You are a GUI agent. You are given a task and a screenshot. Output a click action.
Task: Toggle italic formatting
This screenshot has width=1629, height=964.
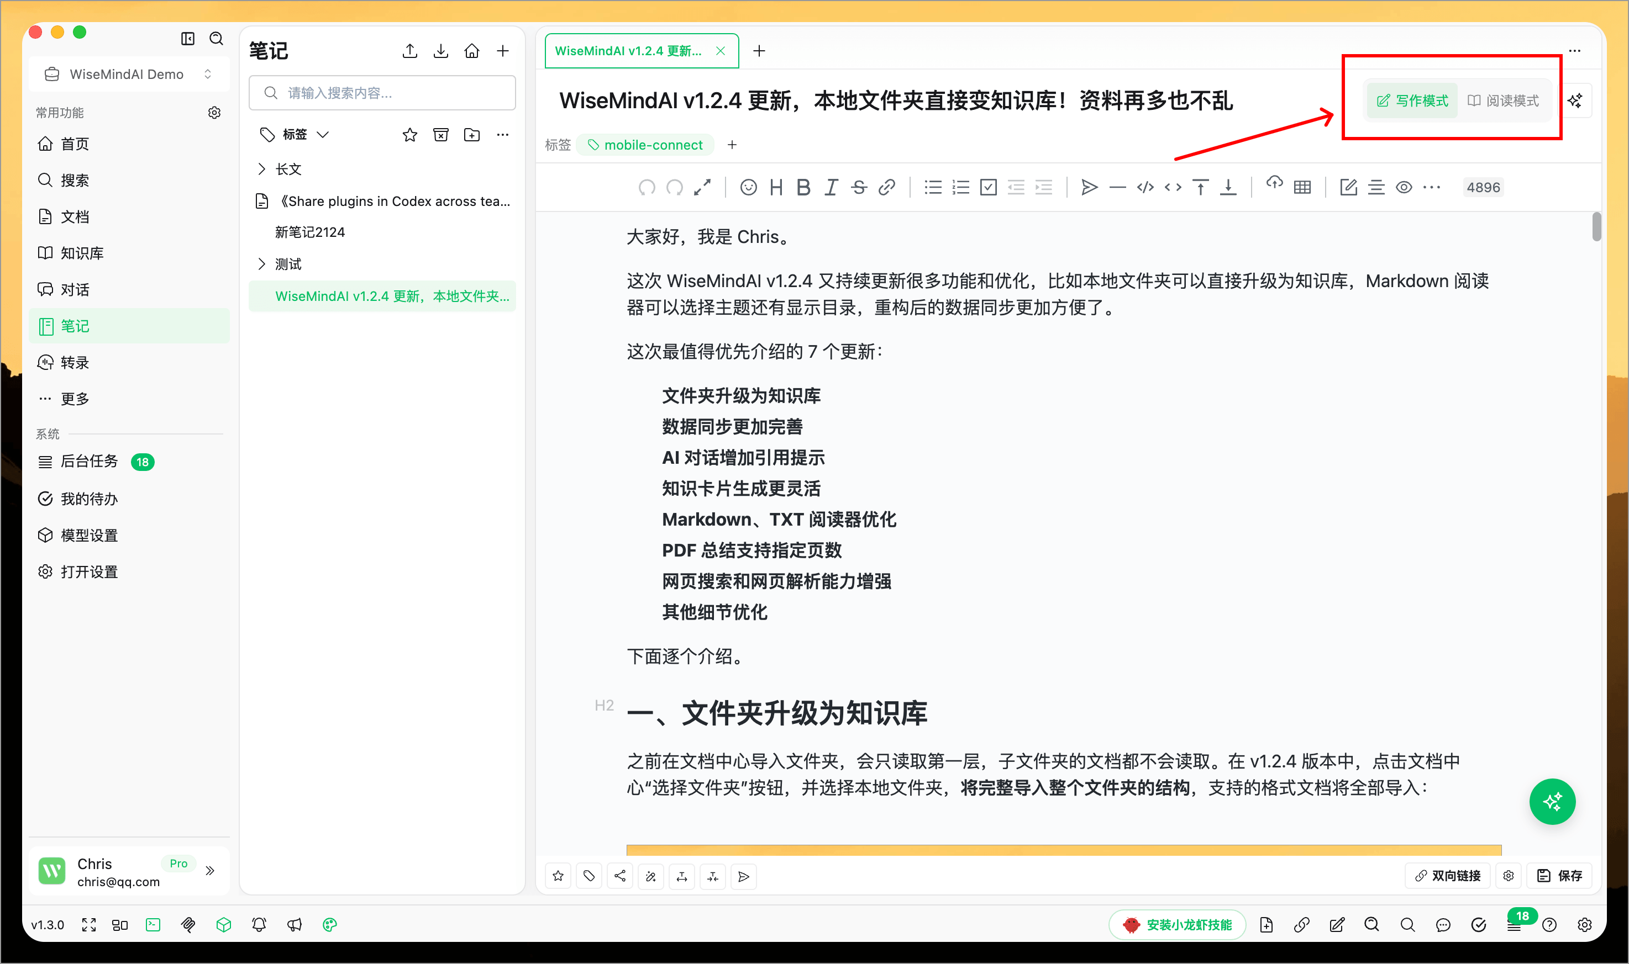tap(831, 188)
